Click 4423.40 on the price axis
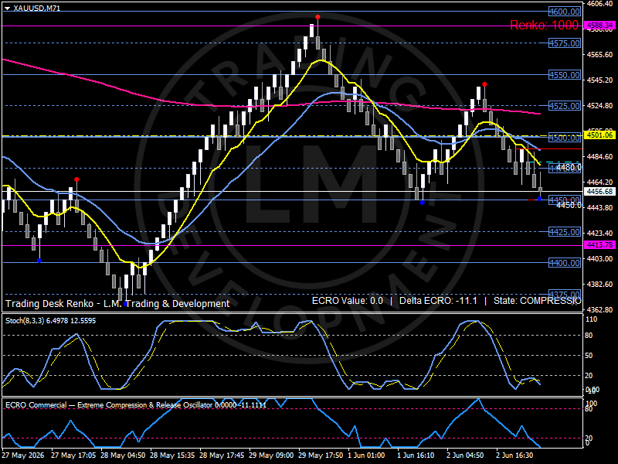The image size is (618, 464). click(600, 234)
